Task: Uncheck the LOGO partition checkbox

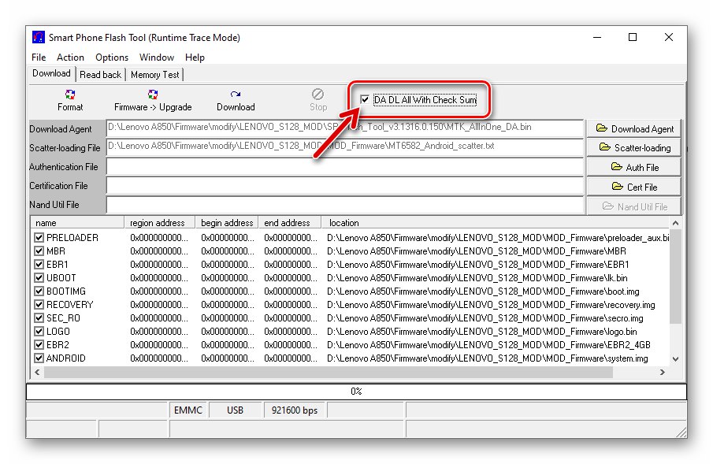Action: (x=39, y=332)
